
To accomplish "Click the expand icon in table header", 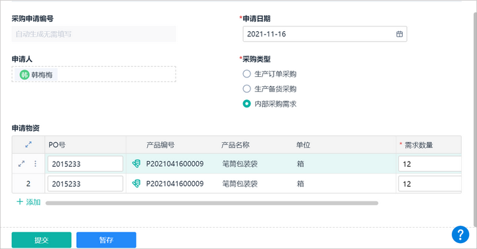I will (x=28, y=145).
